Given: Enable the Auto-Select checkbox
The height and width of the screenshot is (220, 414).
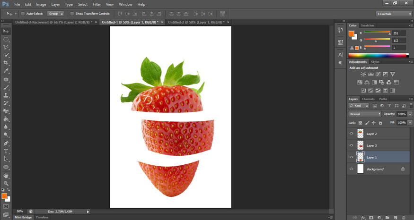Looking at the screenshot, I should pos(23,14).
